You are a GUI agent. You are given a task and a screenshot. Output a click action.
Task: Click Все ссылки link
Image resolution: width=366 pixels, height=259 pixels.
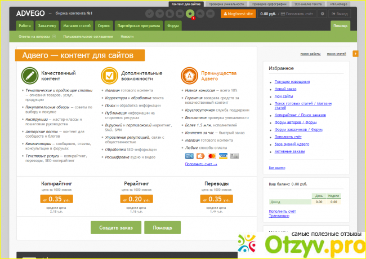(x=276, y=168)
